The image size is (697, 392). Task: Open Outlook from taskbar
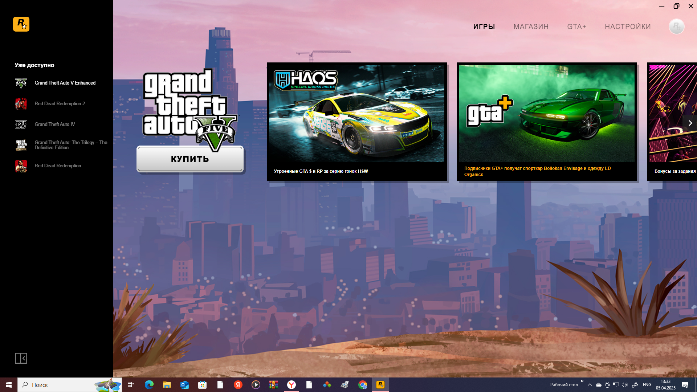(x=185, y=385)
